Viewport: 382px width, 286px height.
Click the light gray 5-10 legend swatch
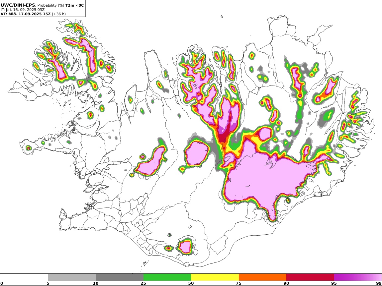coord(72,277)
